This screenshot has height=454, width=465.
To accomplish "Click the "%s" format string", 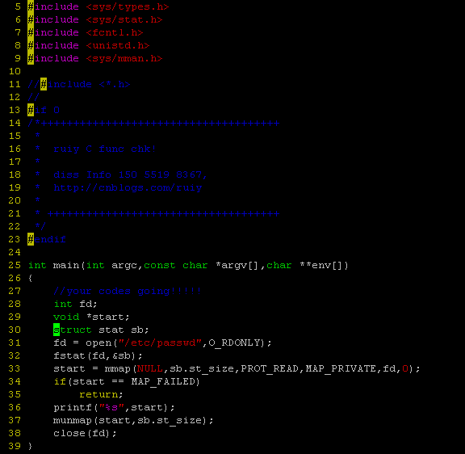I will pyautogui.click(x=111, y=407).
